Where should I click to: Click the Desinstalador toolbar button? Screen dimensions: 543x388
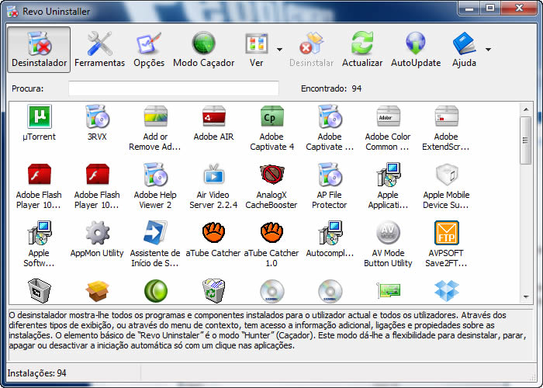click(x=40, y=50)
